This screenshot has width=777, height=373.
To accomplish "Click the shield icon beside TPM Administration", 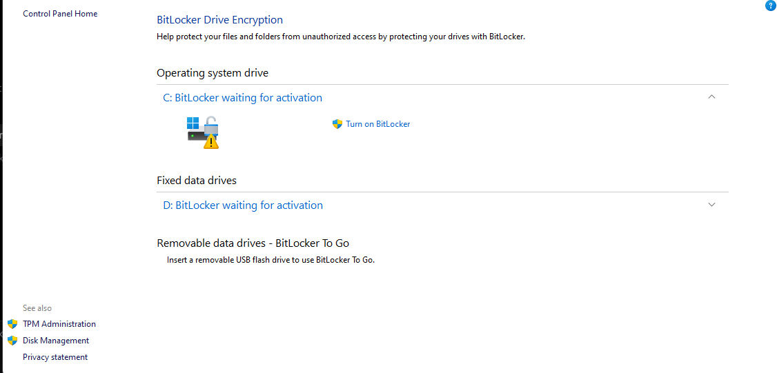I will (x=12, y=324).
